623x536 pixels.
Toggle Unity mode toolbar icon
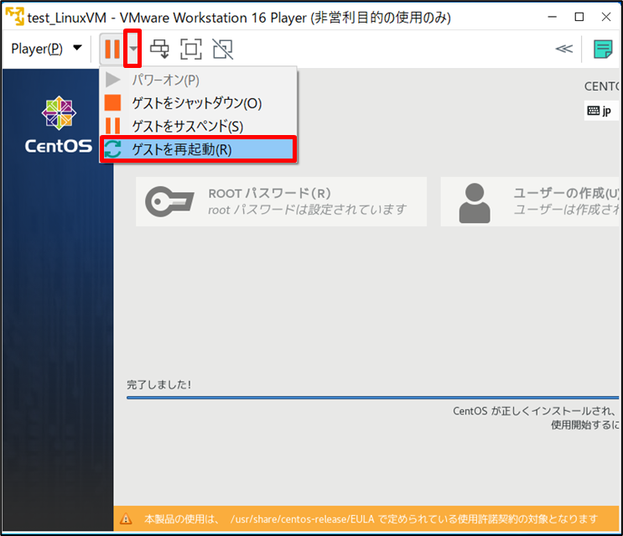click(223, 49)
